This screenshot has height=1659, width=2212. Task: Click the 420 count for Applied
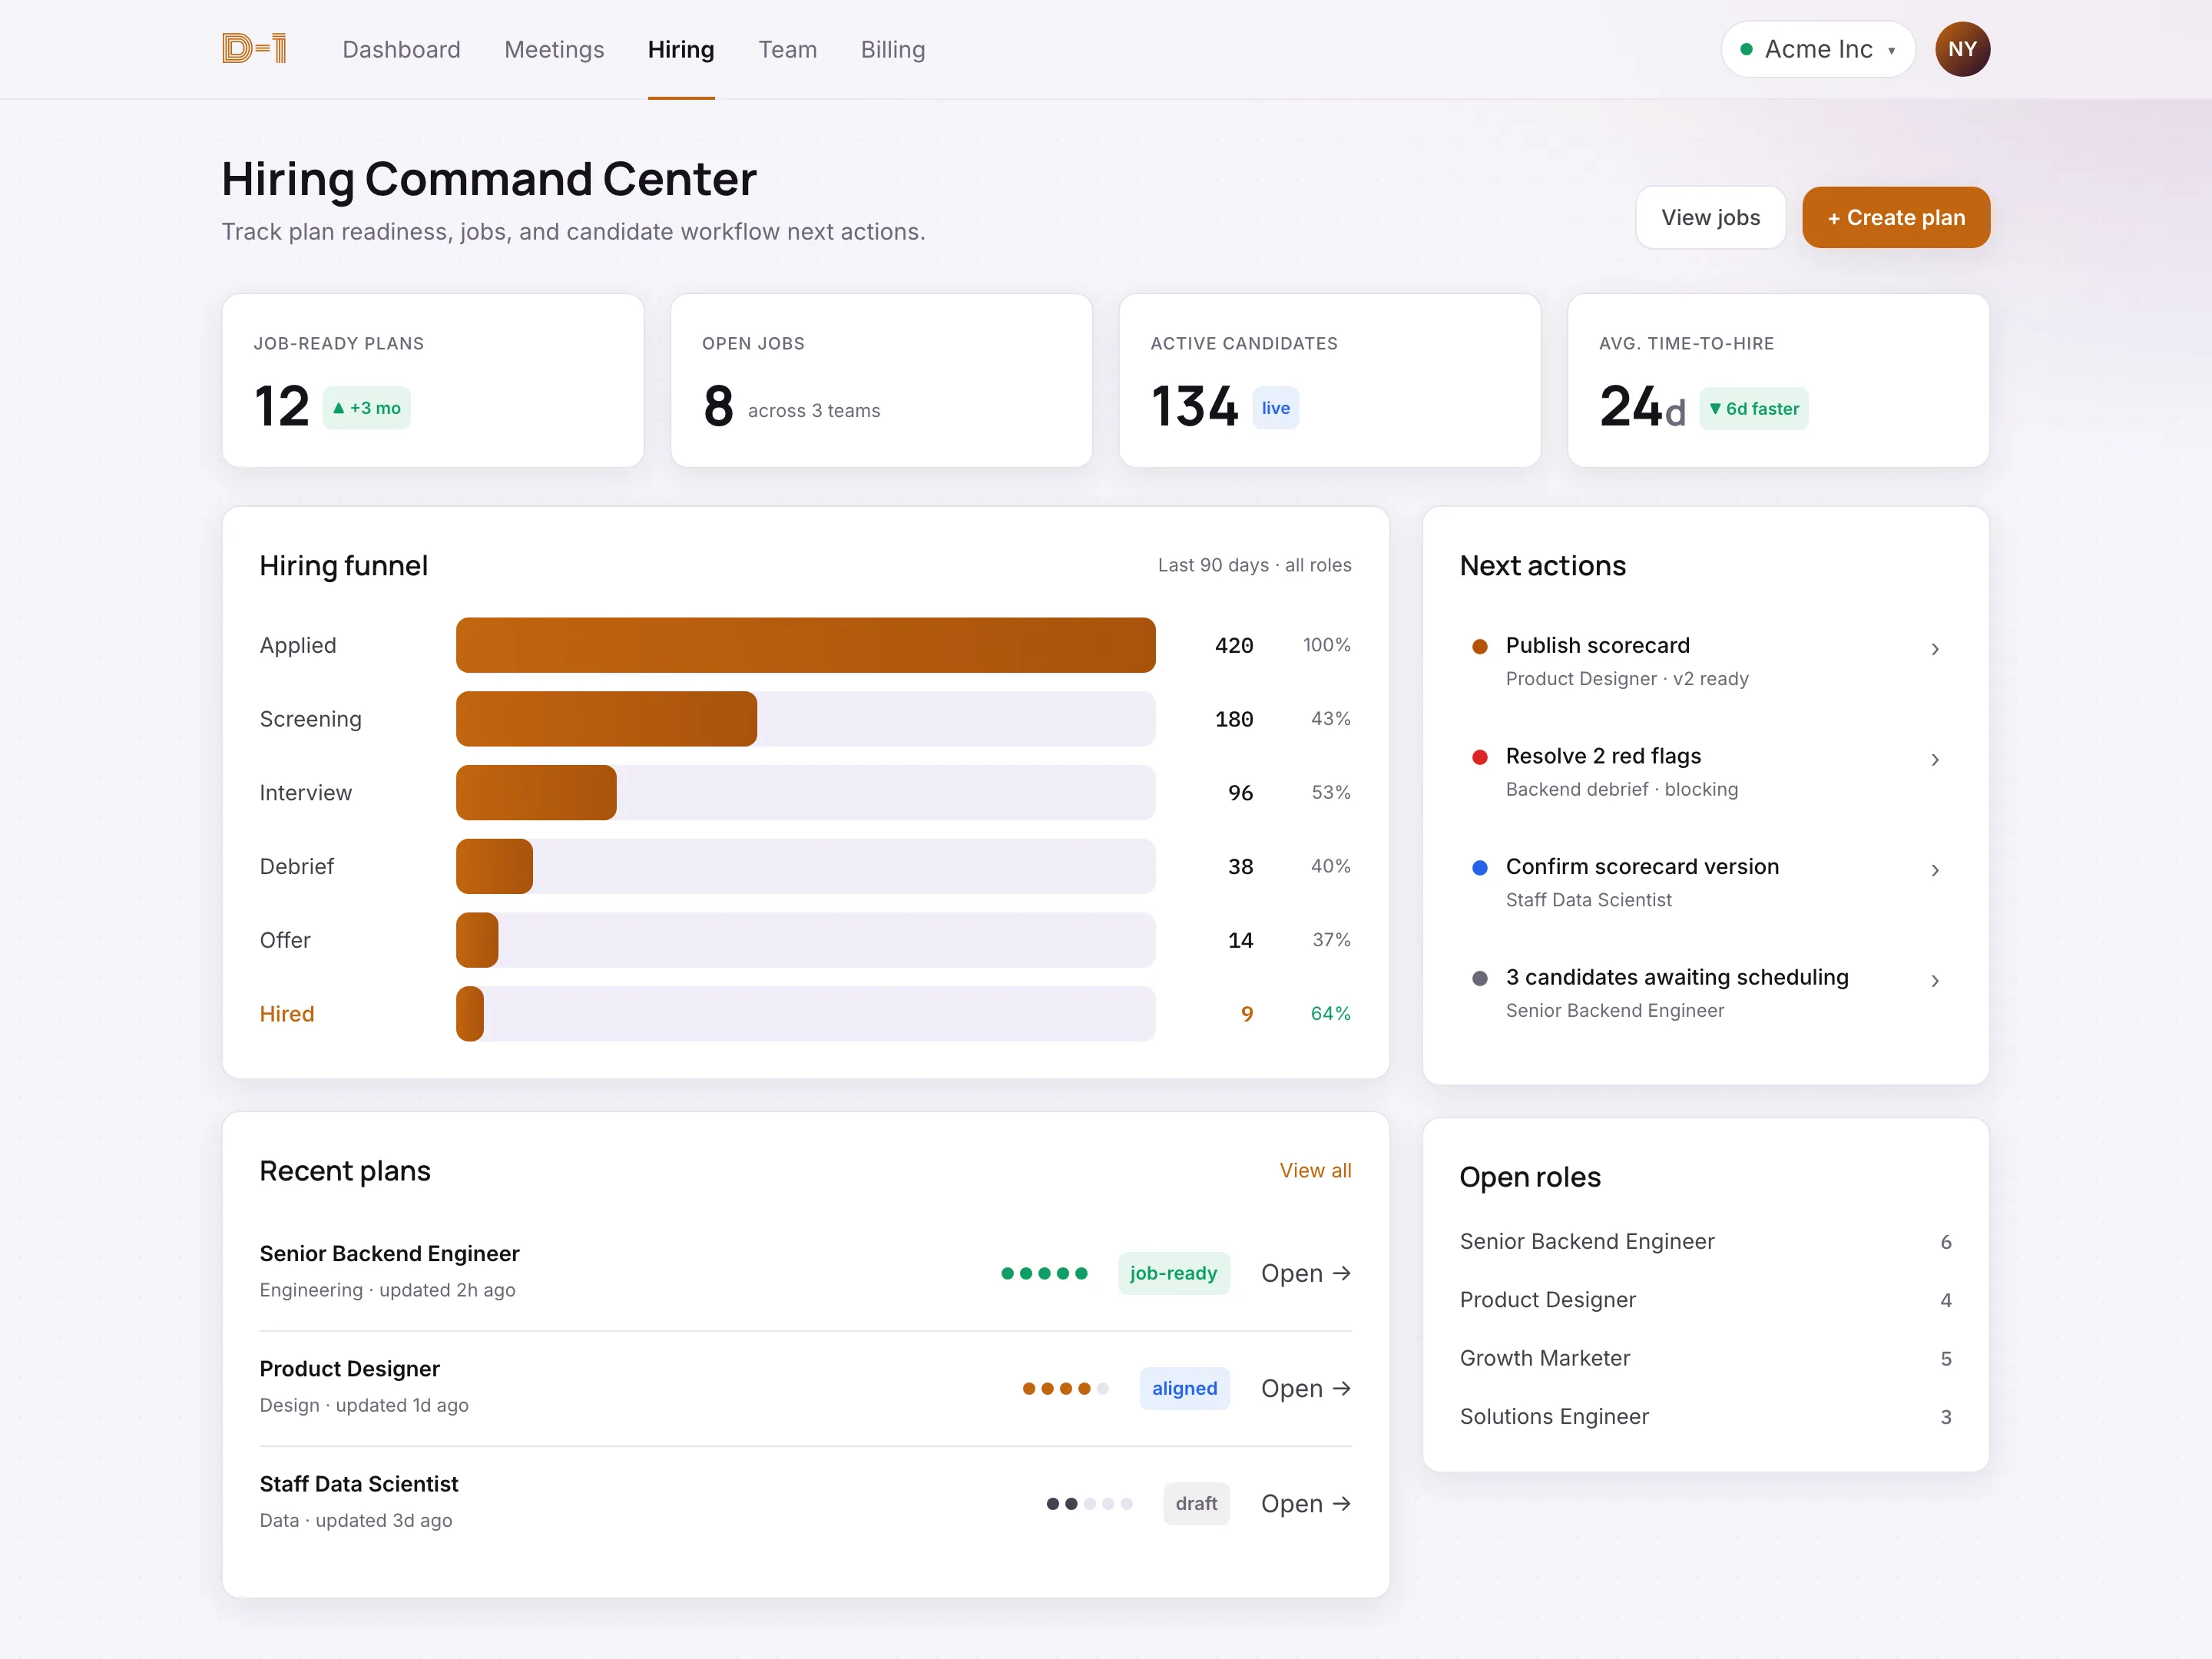click(x=1234, y=645)
